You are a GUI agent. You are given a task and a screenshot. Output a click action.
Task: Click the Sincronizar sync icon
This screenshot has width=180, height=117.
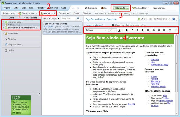click(x=86, y=8)
